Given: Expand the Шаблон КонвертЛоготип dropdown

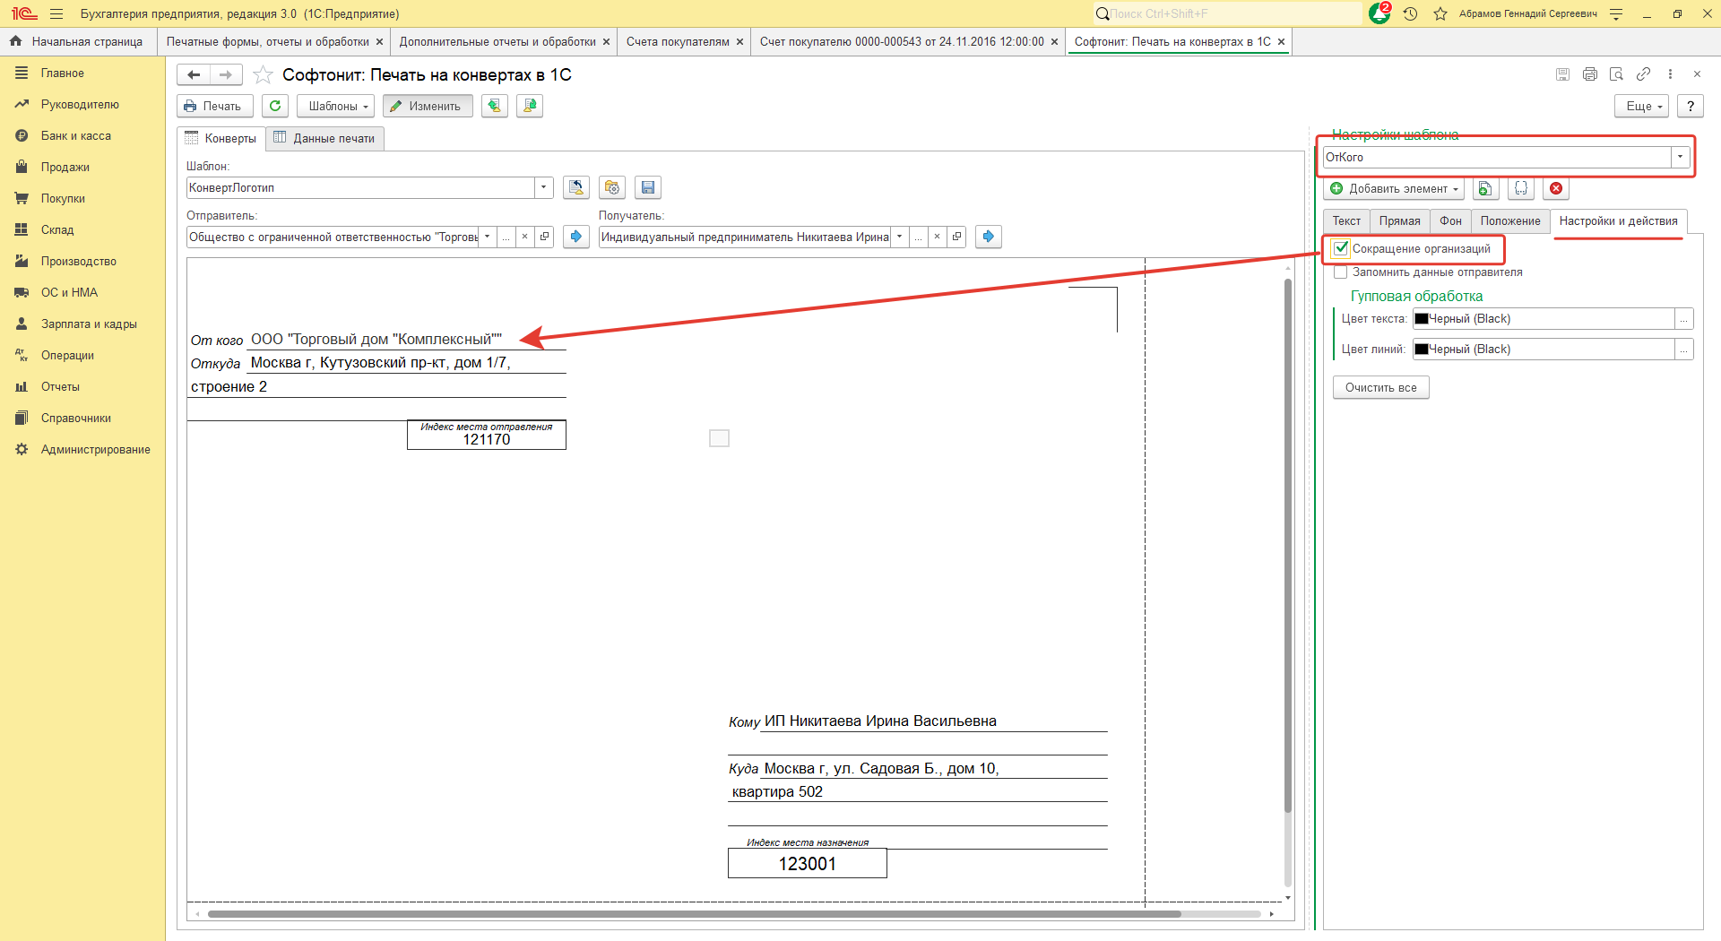Looking at the screenshot, I should pyautogui.click(x=543, y=187).
